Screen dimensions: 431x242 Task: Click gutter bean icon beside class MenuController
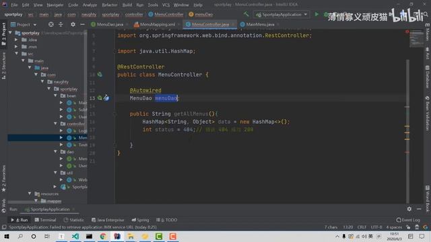100,75
